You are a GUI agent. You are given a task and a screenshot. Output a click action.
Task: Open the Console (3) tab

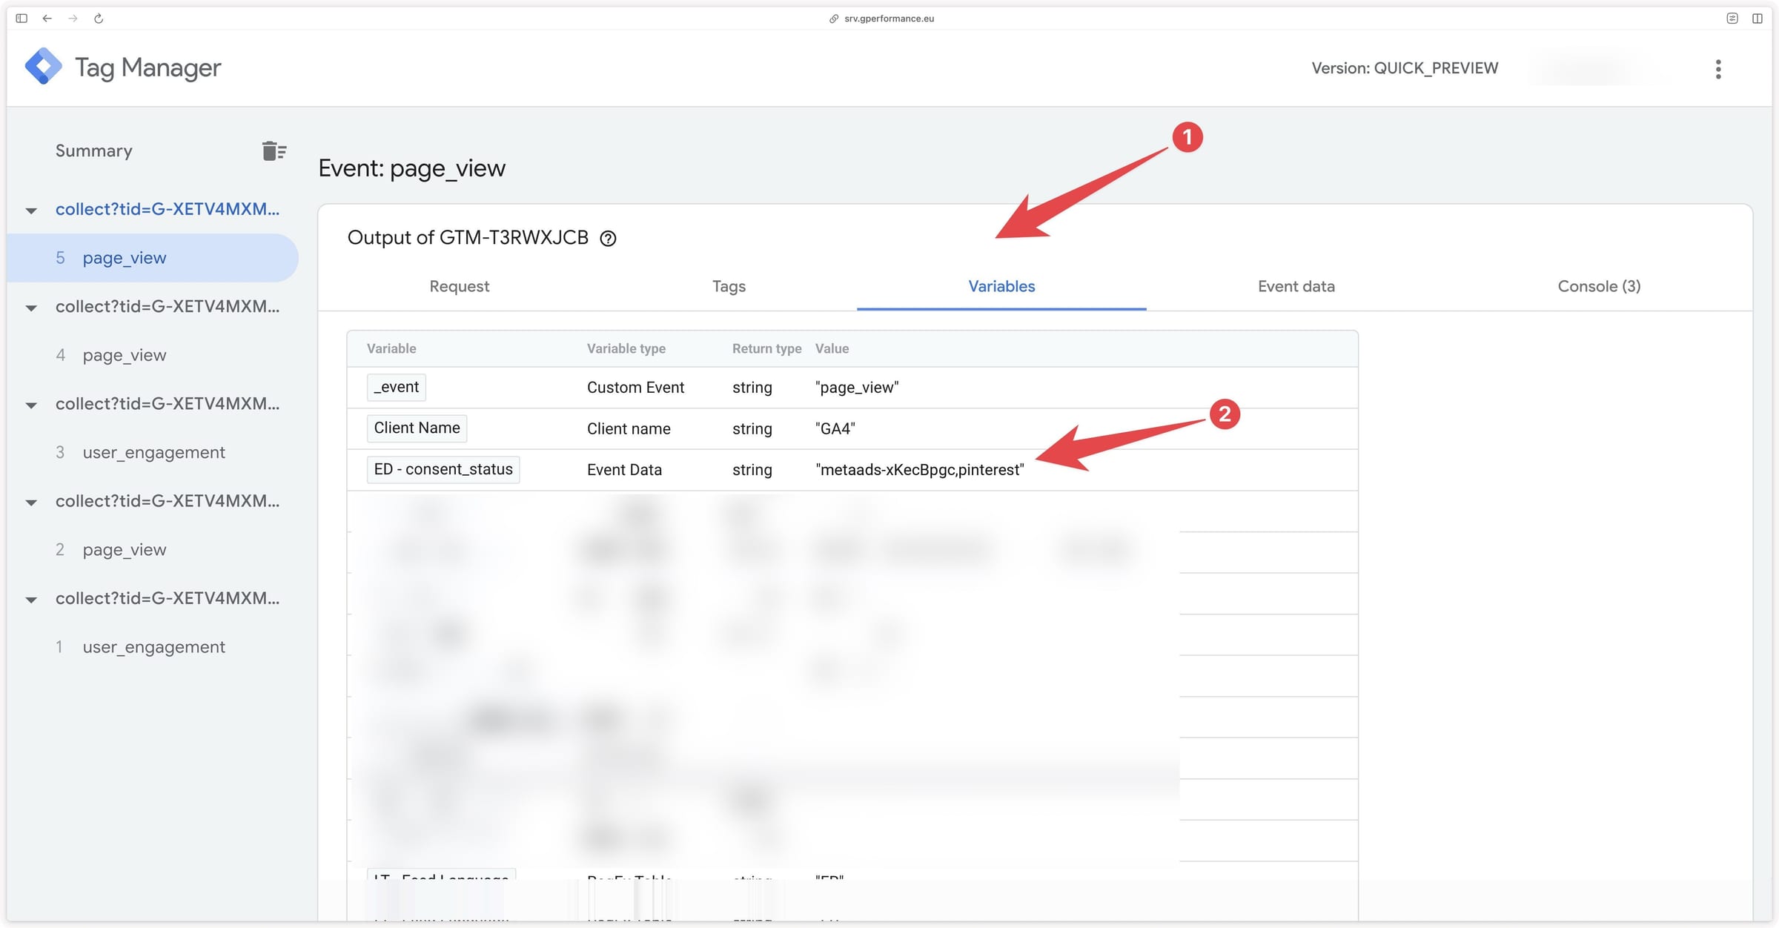1599,286
